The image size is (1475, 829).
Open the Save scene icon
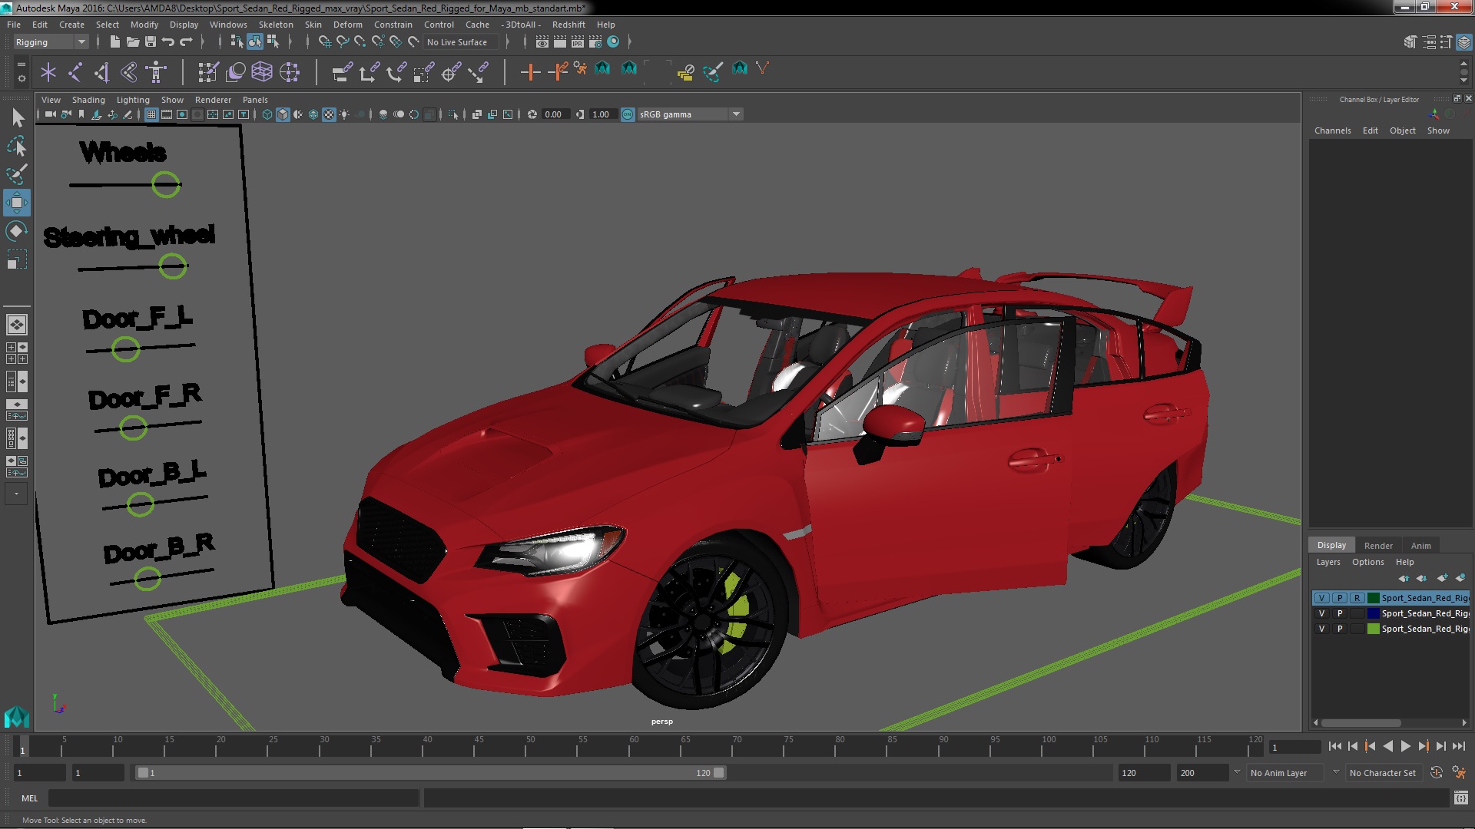151,42
